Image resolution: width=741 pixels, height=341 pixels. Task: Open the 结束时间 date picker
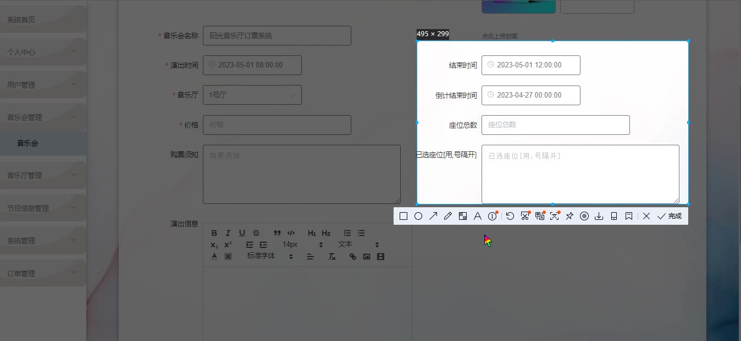pos(531,65)
